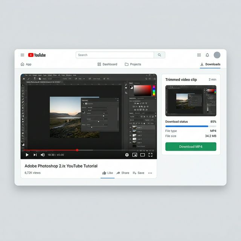Click the 85% download status value
Image resolution: width=241 pixels, height=241 pixels.
[214, 122]
